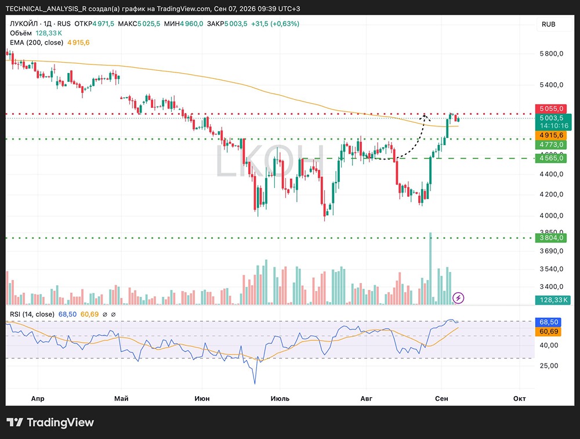This screenshot has height=439, width=580.
Task: Click the 40,00 RSI axis tick
Action: click(x=549, y=345)
